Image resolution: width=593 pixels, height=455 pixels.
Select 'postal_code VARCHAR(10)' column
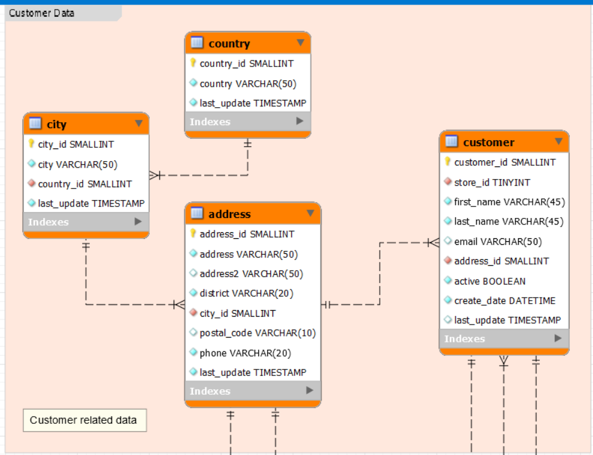point(257,333)
